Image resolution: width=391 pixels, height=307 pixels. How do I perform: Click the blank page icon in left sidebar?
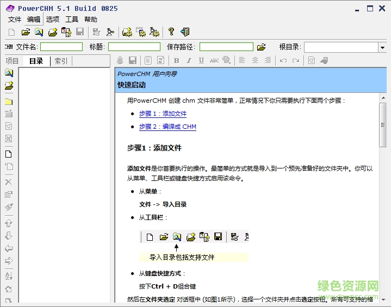tap(9, 154)
